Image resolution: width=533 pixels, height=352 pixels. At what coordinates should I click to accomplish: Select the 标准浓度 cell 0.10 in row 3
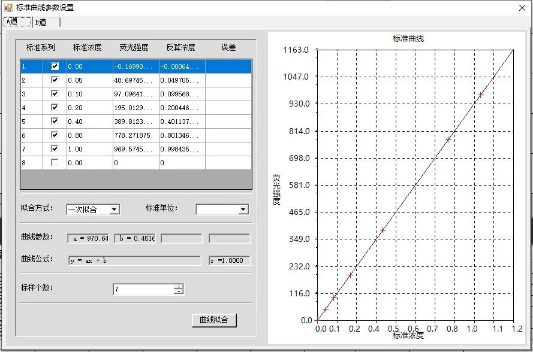[x=90, y=94]
